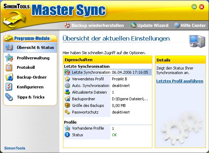209x153 pixels.
Task: Select the Passwortschutz label
Action: coord(85,112)
